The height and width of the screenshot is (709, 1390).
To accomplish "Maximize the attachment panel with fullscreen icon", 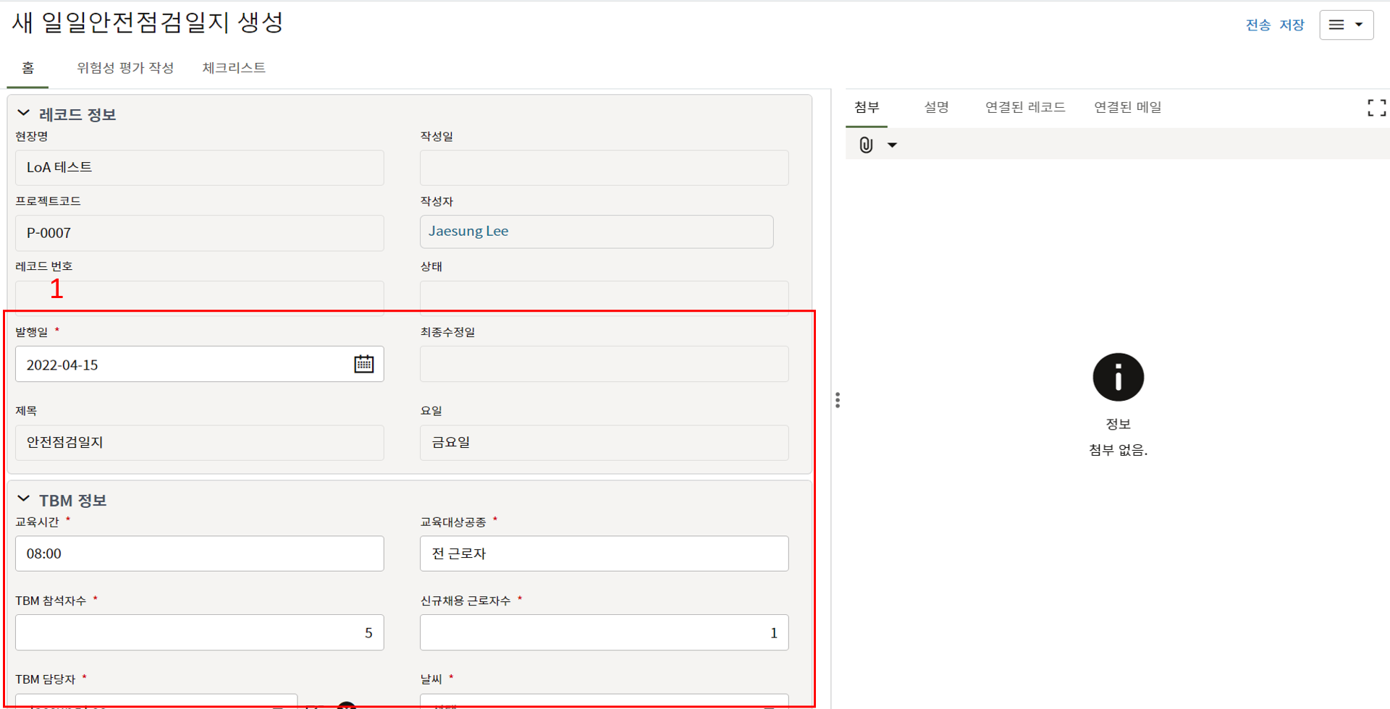I will (1376, 108).
